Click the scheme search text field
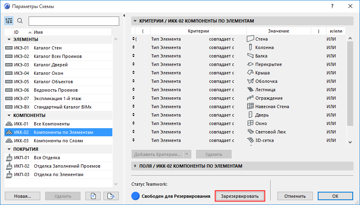Image resolution: width=360 pixels, height=205 pixels. click(x=74, y=21)
